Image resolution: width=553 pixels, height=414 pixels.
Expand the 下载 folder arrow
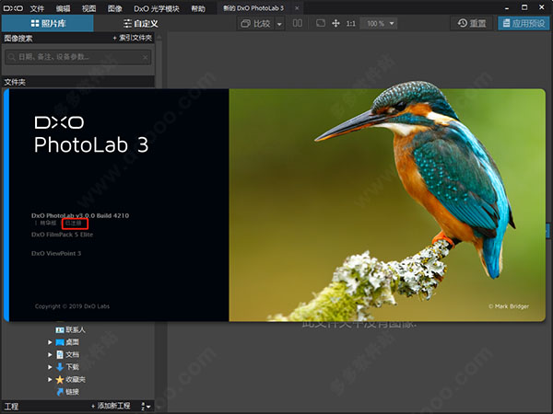tap(50, 367)
